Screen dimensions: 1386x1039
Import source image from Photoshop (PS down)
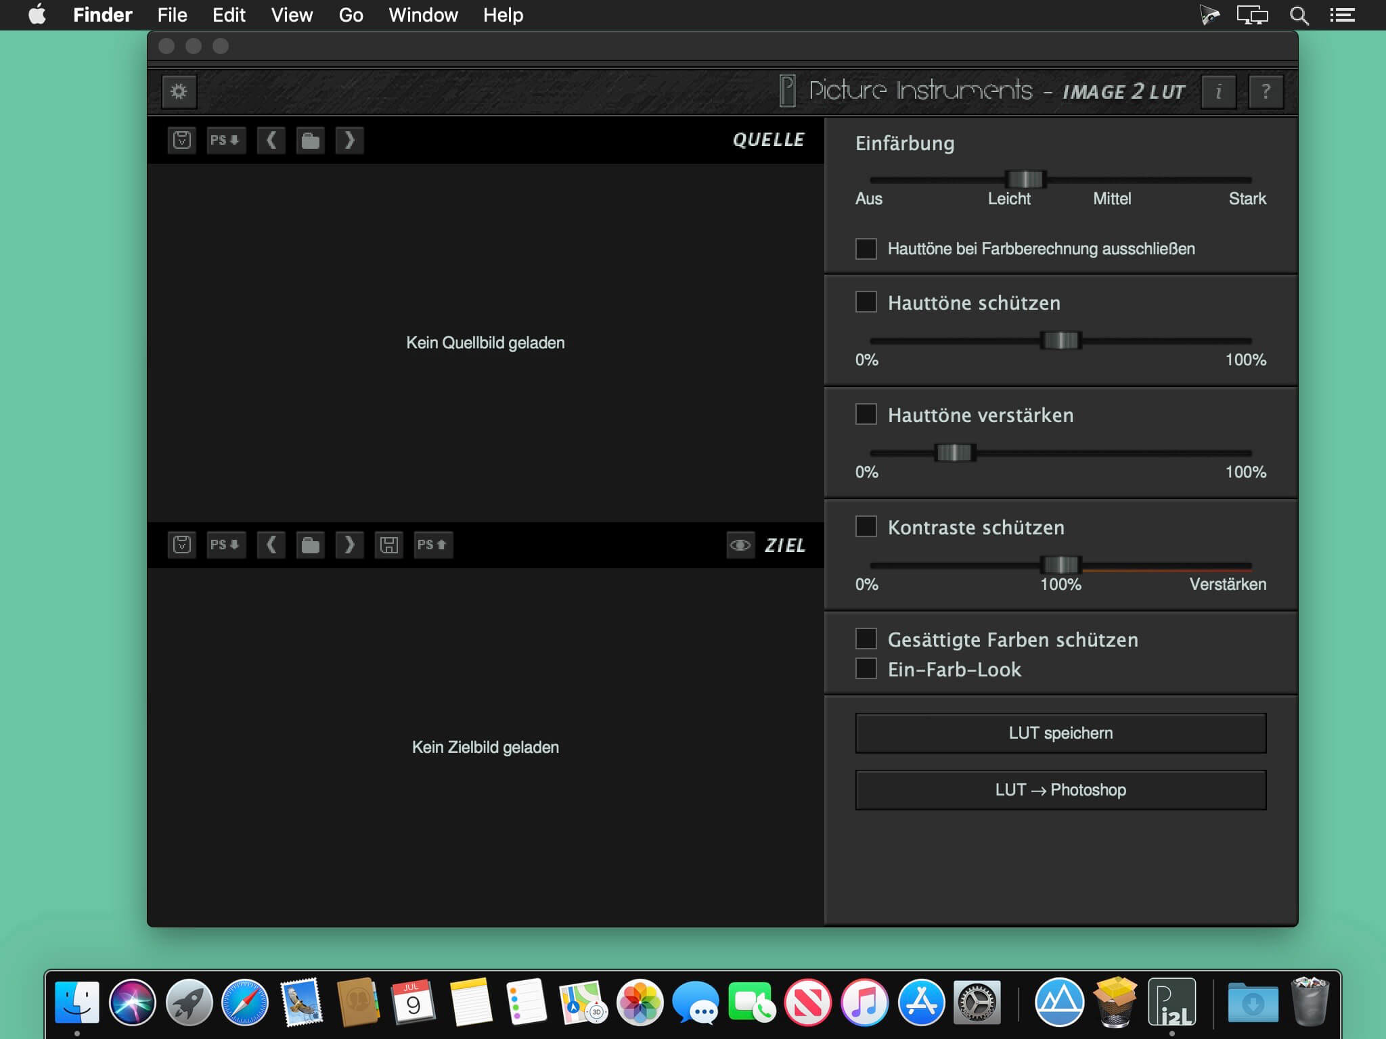click(x=225, y=140)
